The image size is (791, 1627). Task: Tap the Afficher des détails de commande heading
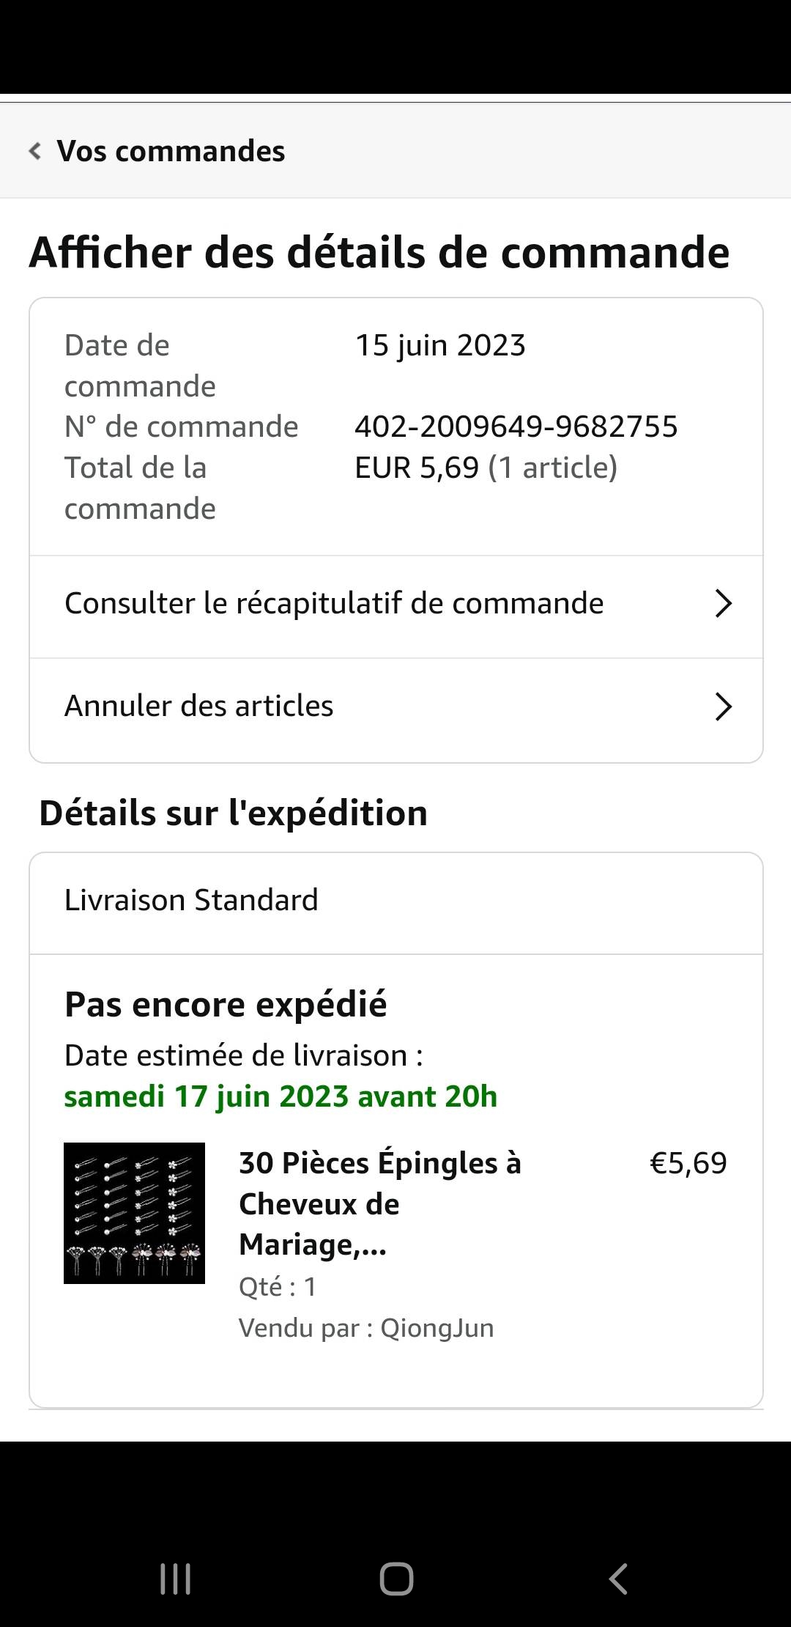(x=379, y=252)
